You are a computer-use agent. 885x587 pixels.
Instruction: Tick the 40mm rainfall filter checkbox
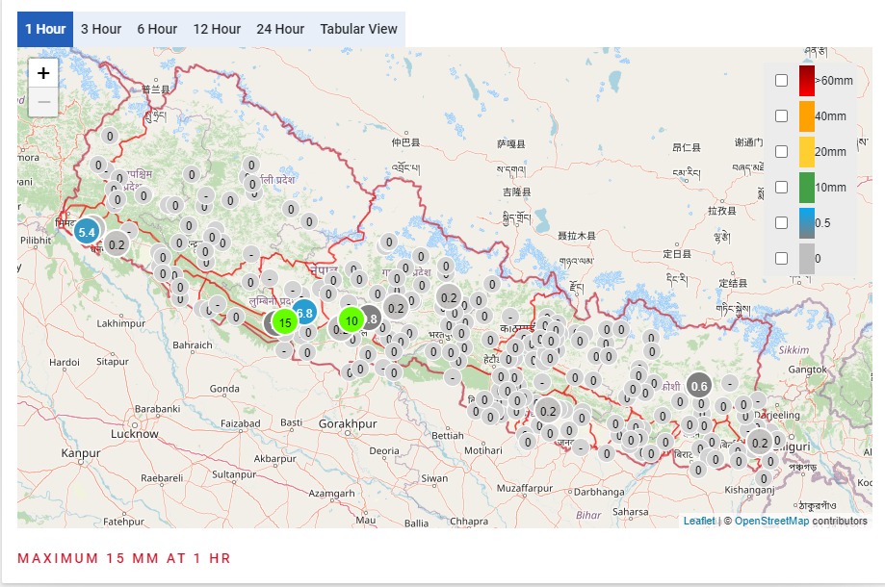click(x=782, y=116)
